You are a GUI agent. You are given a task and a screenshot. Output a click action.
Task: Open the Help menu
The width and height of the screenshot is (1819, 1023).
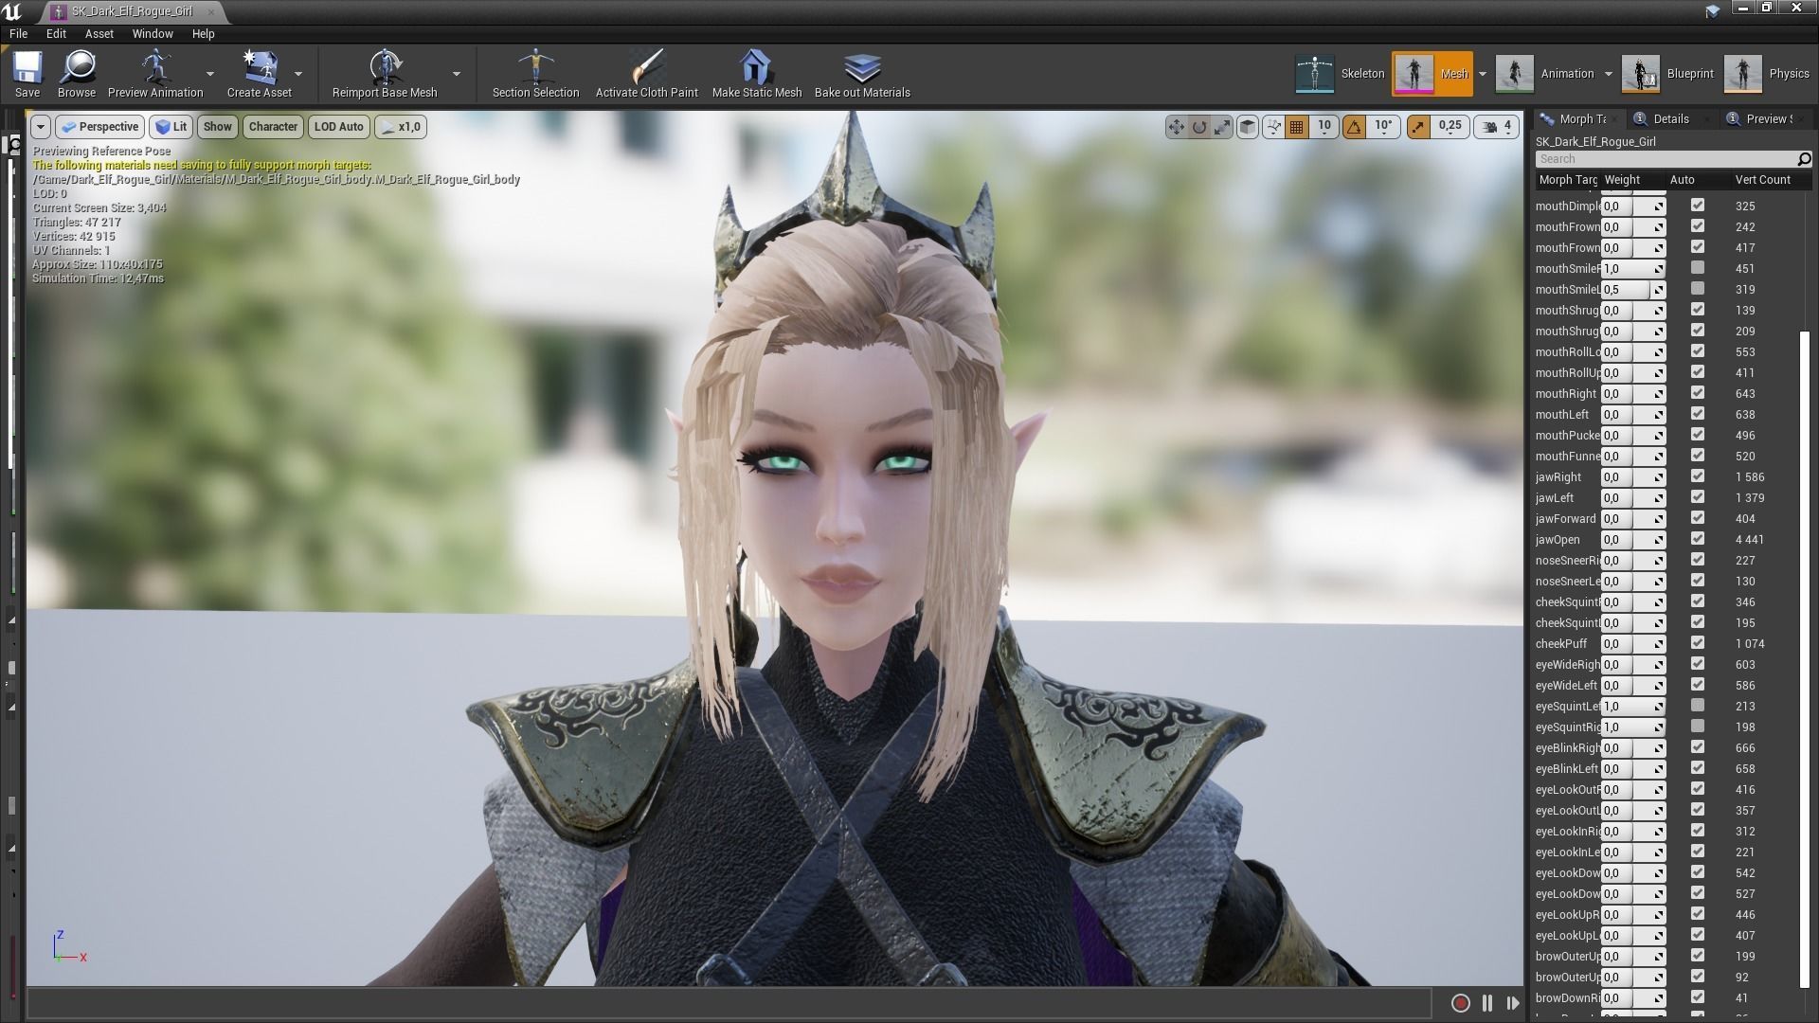[x=204, y=33]
